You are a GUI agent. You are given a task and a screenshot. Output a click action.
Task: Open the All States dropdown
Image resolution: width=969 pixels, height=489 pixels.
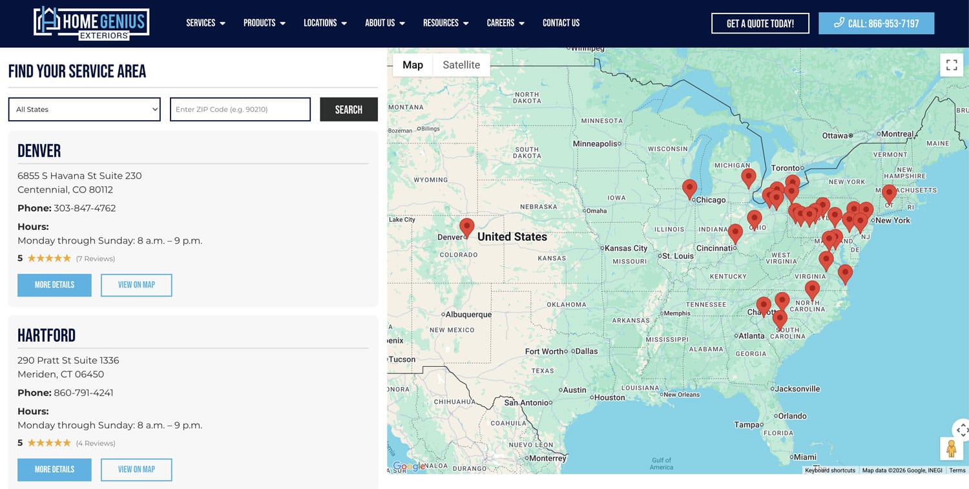pos(85,109)
